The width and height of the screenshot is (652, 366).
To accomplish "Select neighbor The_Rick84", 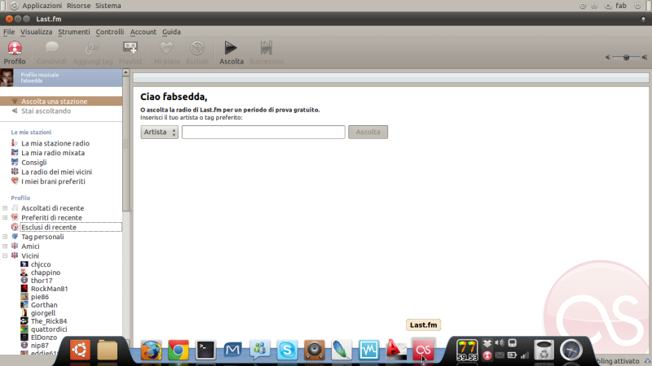I will 49,321.
